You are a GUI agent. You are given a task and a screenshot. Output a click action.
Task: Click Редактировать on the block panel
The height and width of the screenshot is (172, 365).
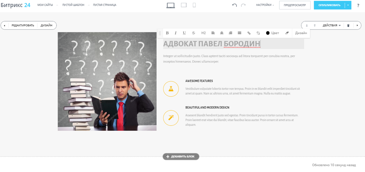[23, 25]
